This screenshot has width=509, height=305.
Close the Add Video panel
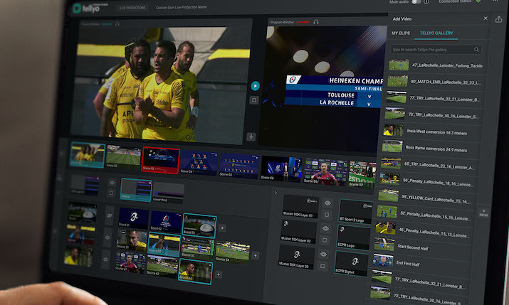pyautogui.click(x=486, y=18)
